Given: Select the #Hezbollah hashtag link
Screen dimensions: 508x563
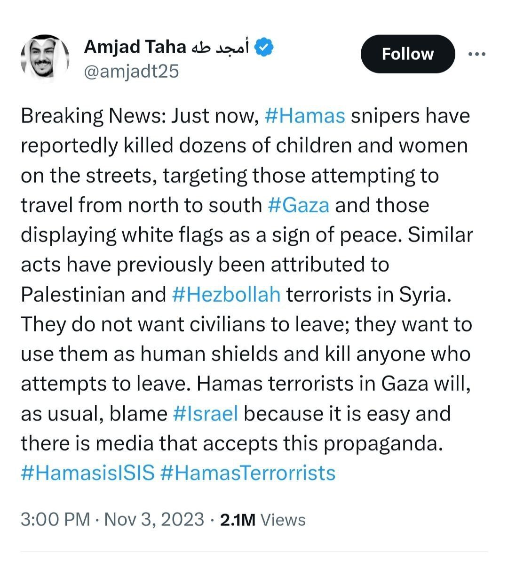Looking at the screenshot, I should 226,295.
